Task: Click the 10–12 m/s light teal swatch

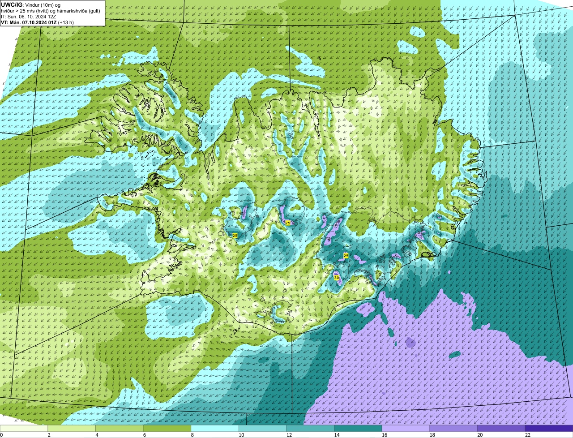Action: (262, 428)
